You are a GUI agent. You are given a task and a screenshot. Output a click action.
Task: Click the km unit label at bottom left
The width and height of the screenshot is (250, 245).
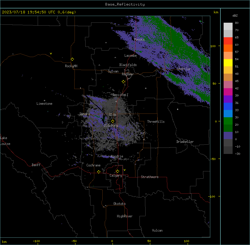pos(4,242)
